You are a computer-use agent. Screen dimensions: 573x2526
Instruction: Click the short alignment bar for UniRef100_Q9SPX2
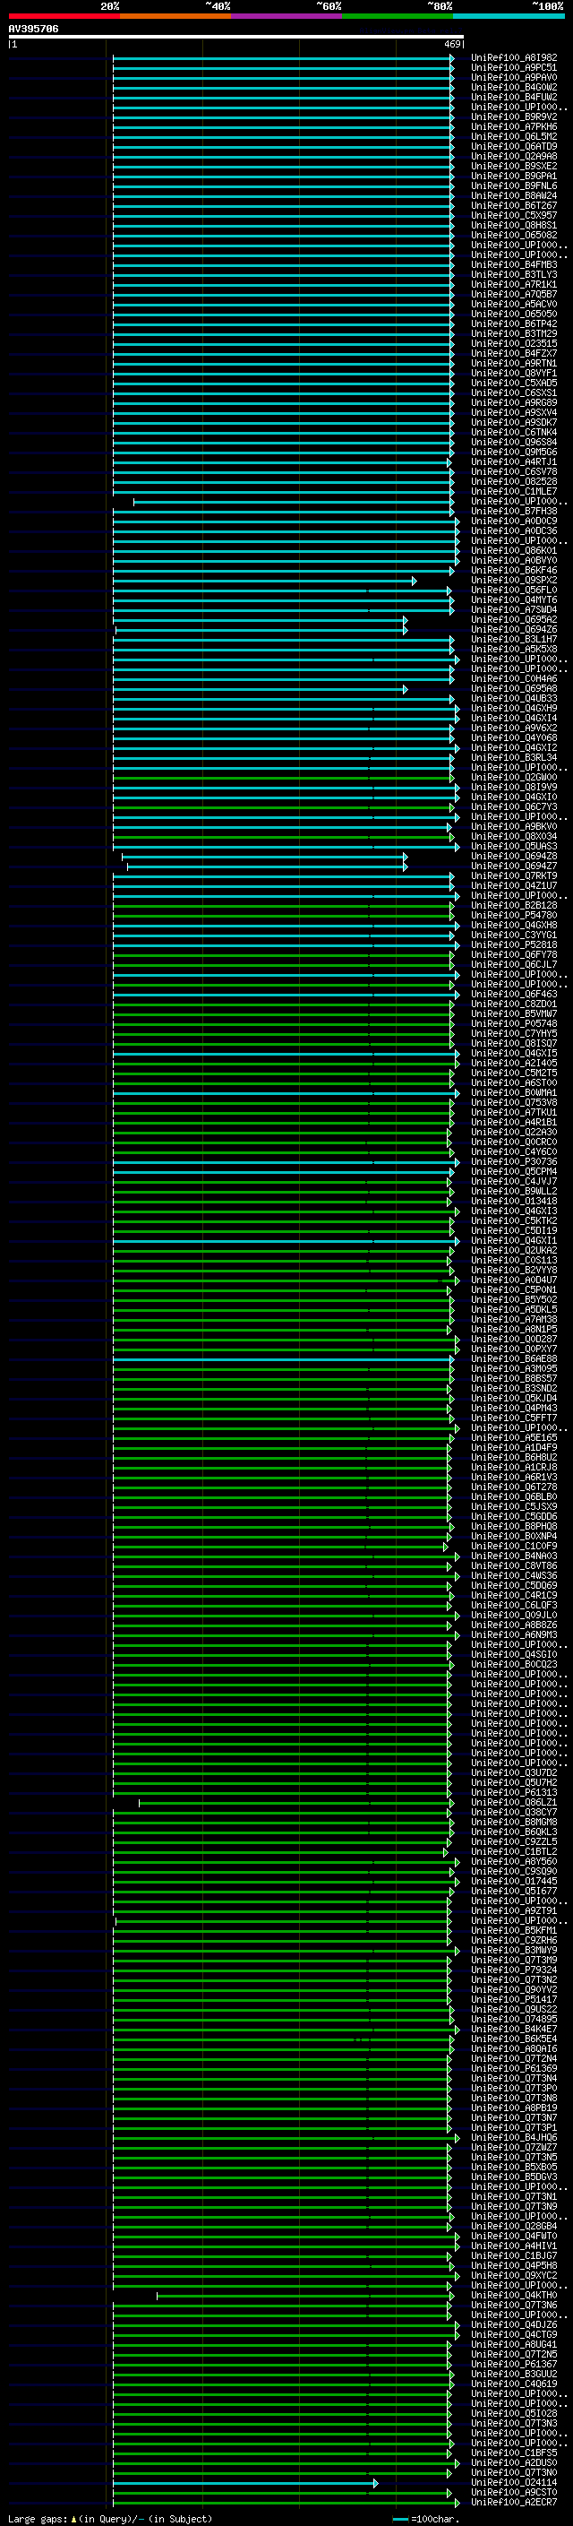click(x=264, y=582)
